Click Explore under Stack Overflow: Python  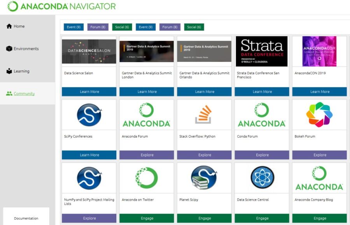[204, 155]
